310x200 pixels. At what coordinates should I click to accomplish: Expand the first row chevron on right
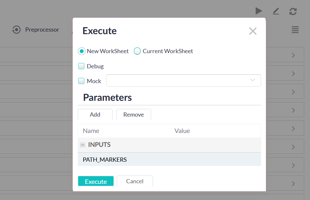(293, 55)
